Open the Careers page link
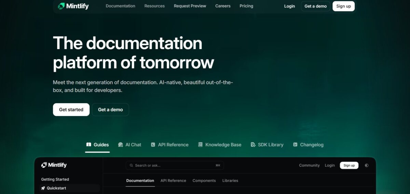Viewport: 410px width, 194px height. click(x=223, y=6)
